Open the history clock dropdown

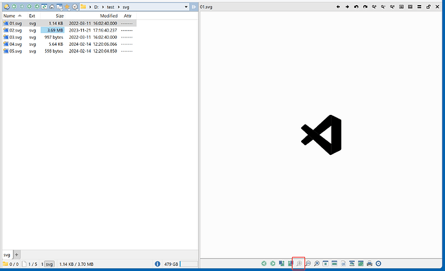75,6
